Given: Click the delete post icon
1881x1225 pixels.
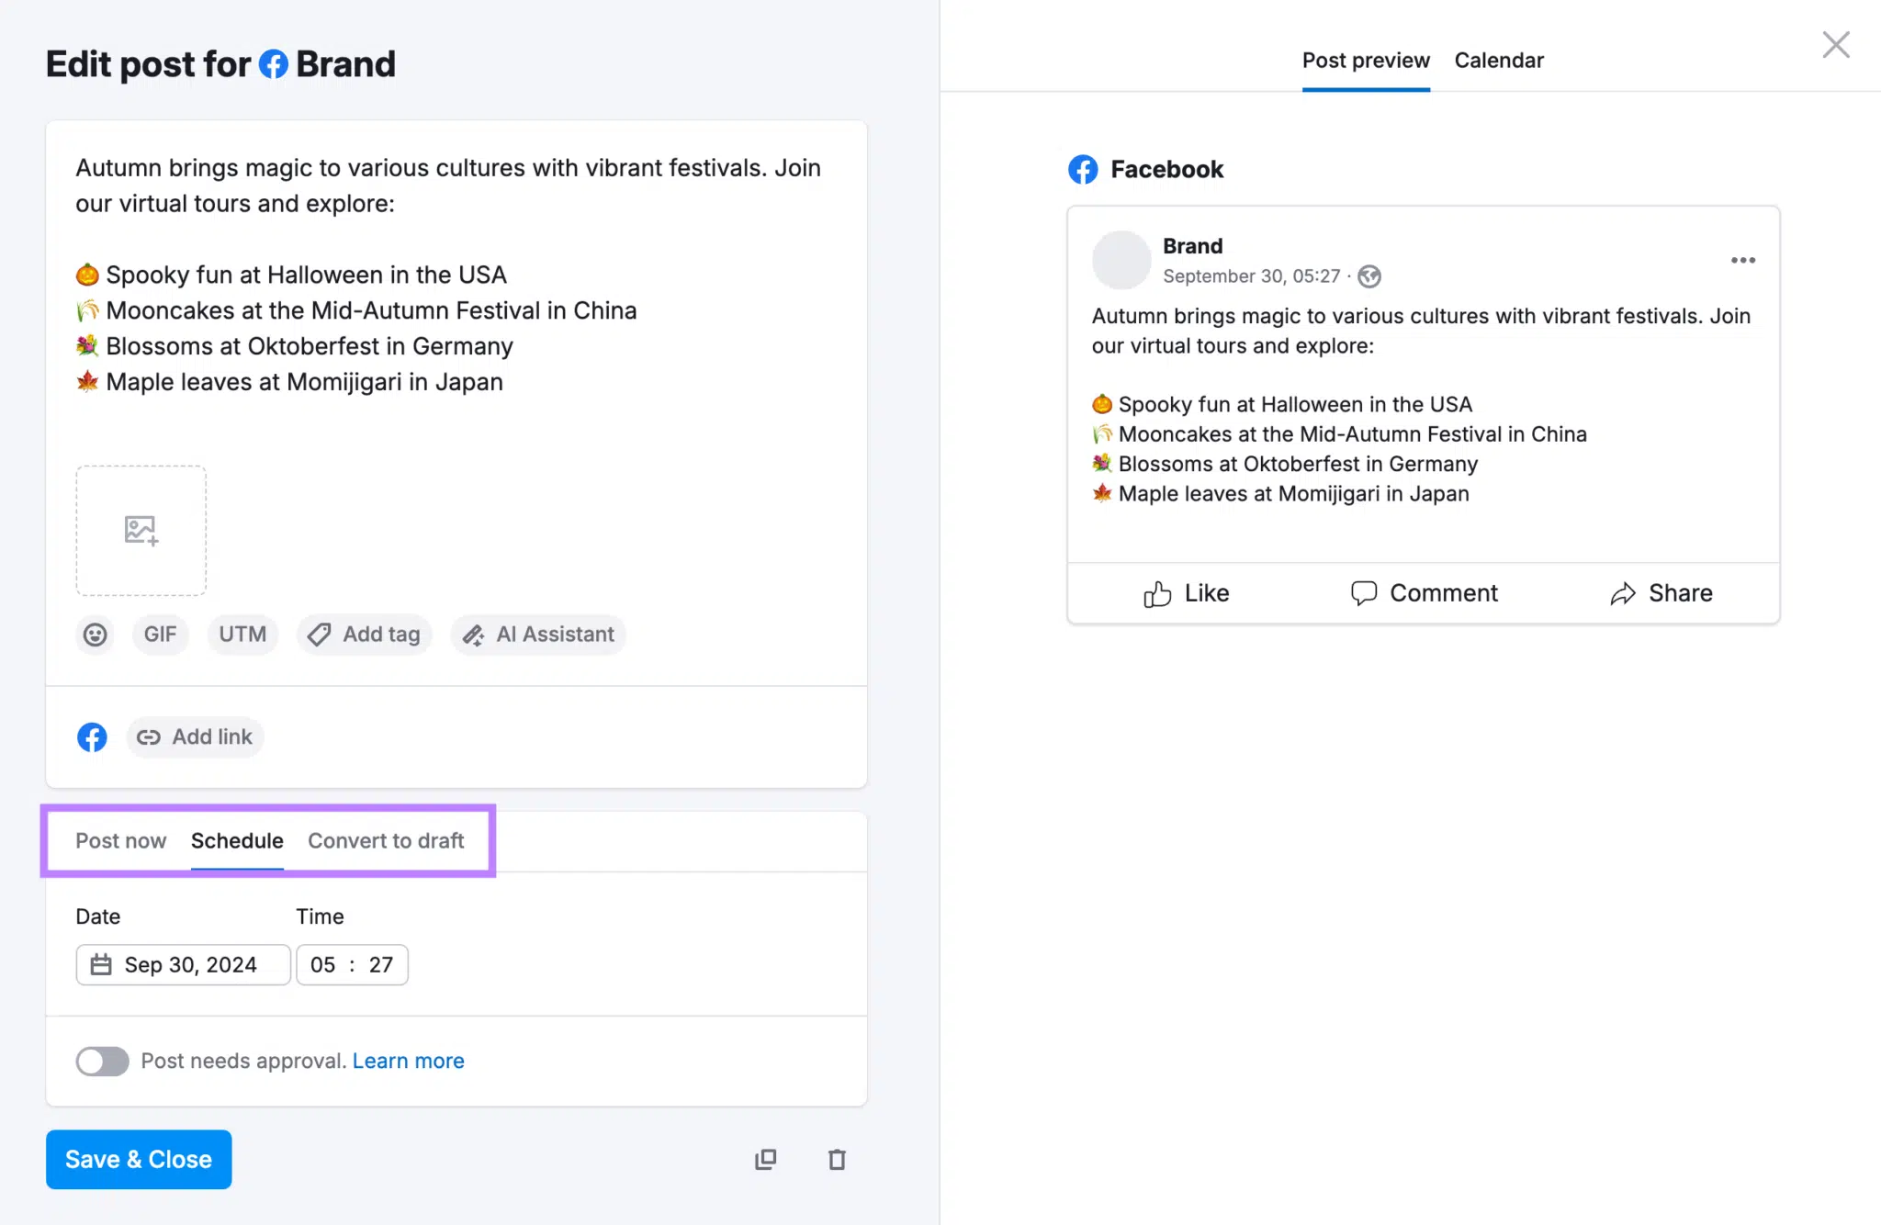Looking at the screenshot, I should pyautogui.click(x=837, y=1159).
